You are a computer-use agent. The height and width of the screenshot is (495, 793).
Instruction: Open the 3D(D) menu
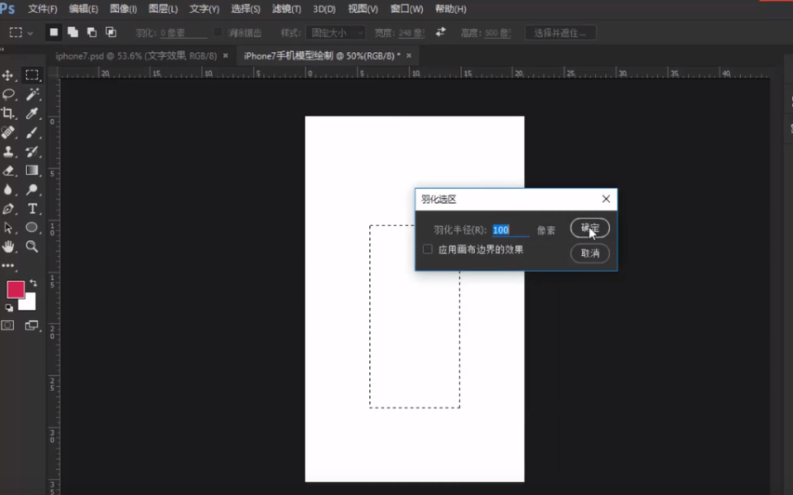pos(324,9)
